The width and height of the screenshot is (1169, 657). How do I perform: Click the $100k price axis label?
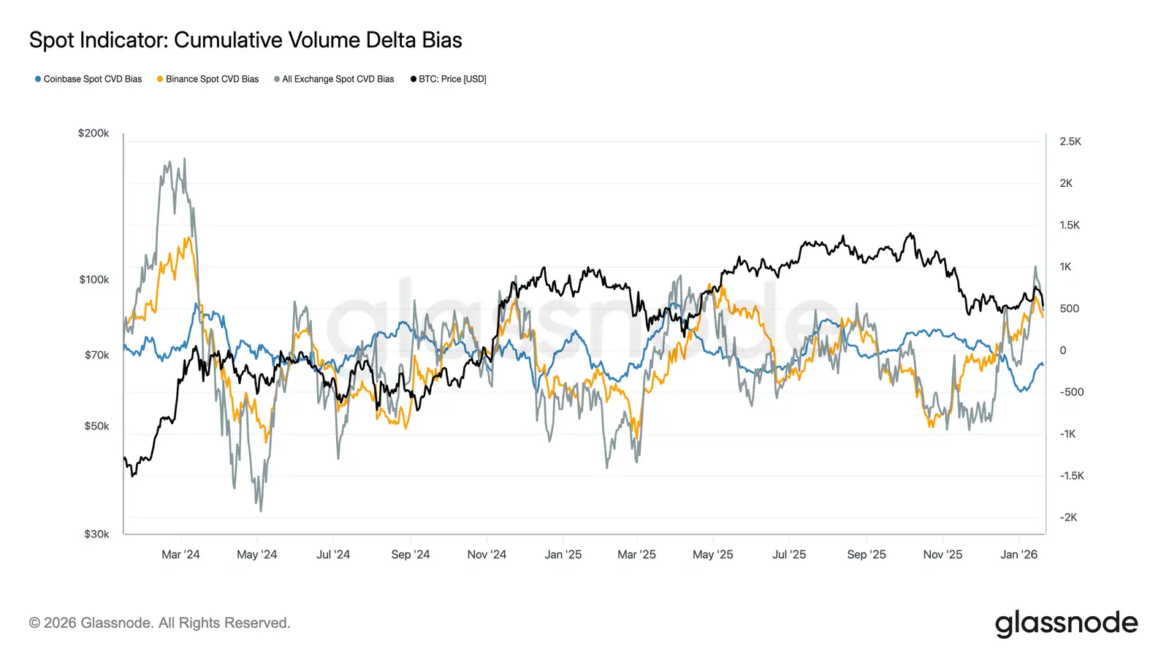point(94,280)
